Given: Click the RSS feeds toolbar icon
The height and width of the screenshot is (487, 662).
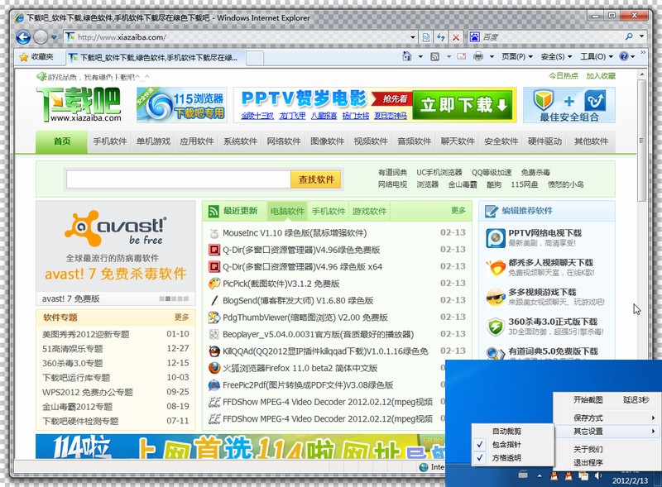Looking at the screenshot, I should coord(435,56).
